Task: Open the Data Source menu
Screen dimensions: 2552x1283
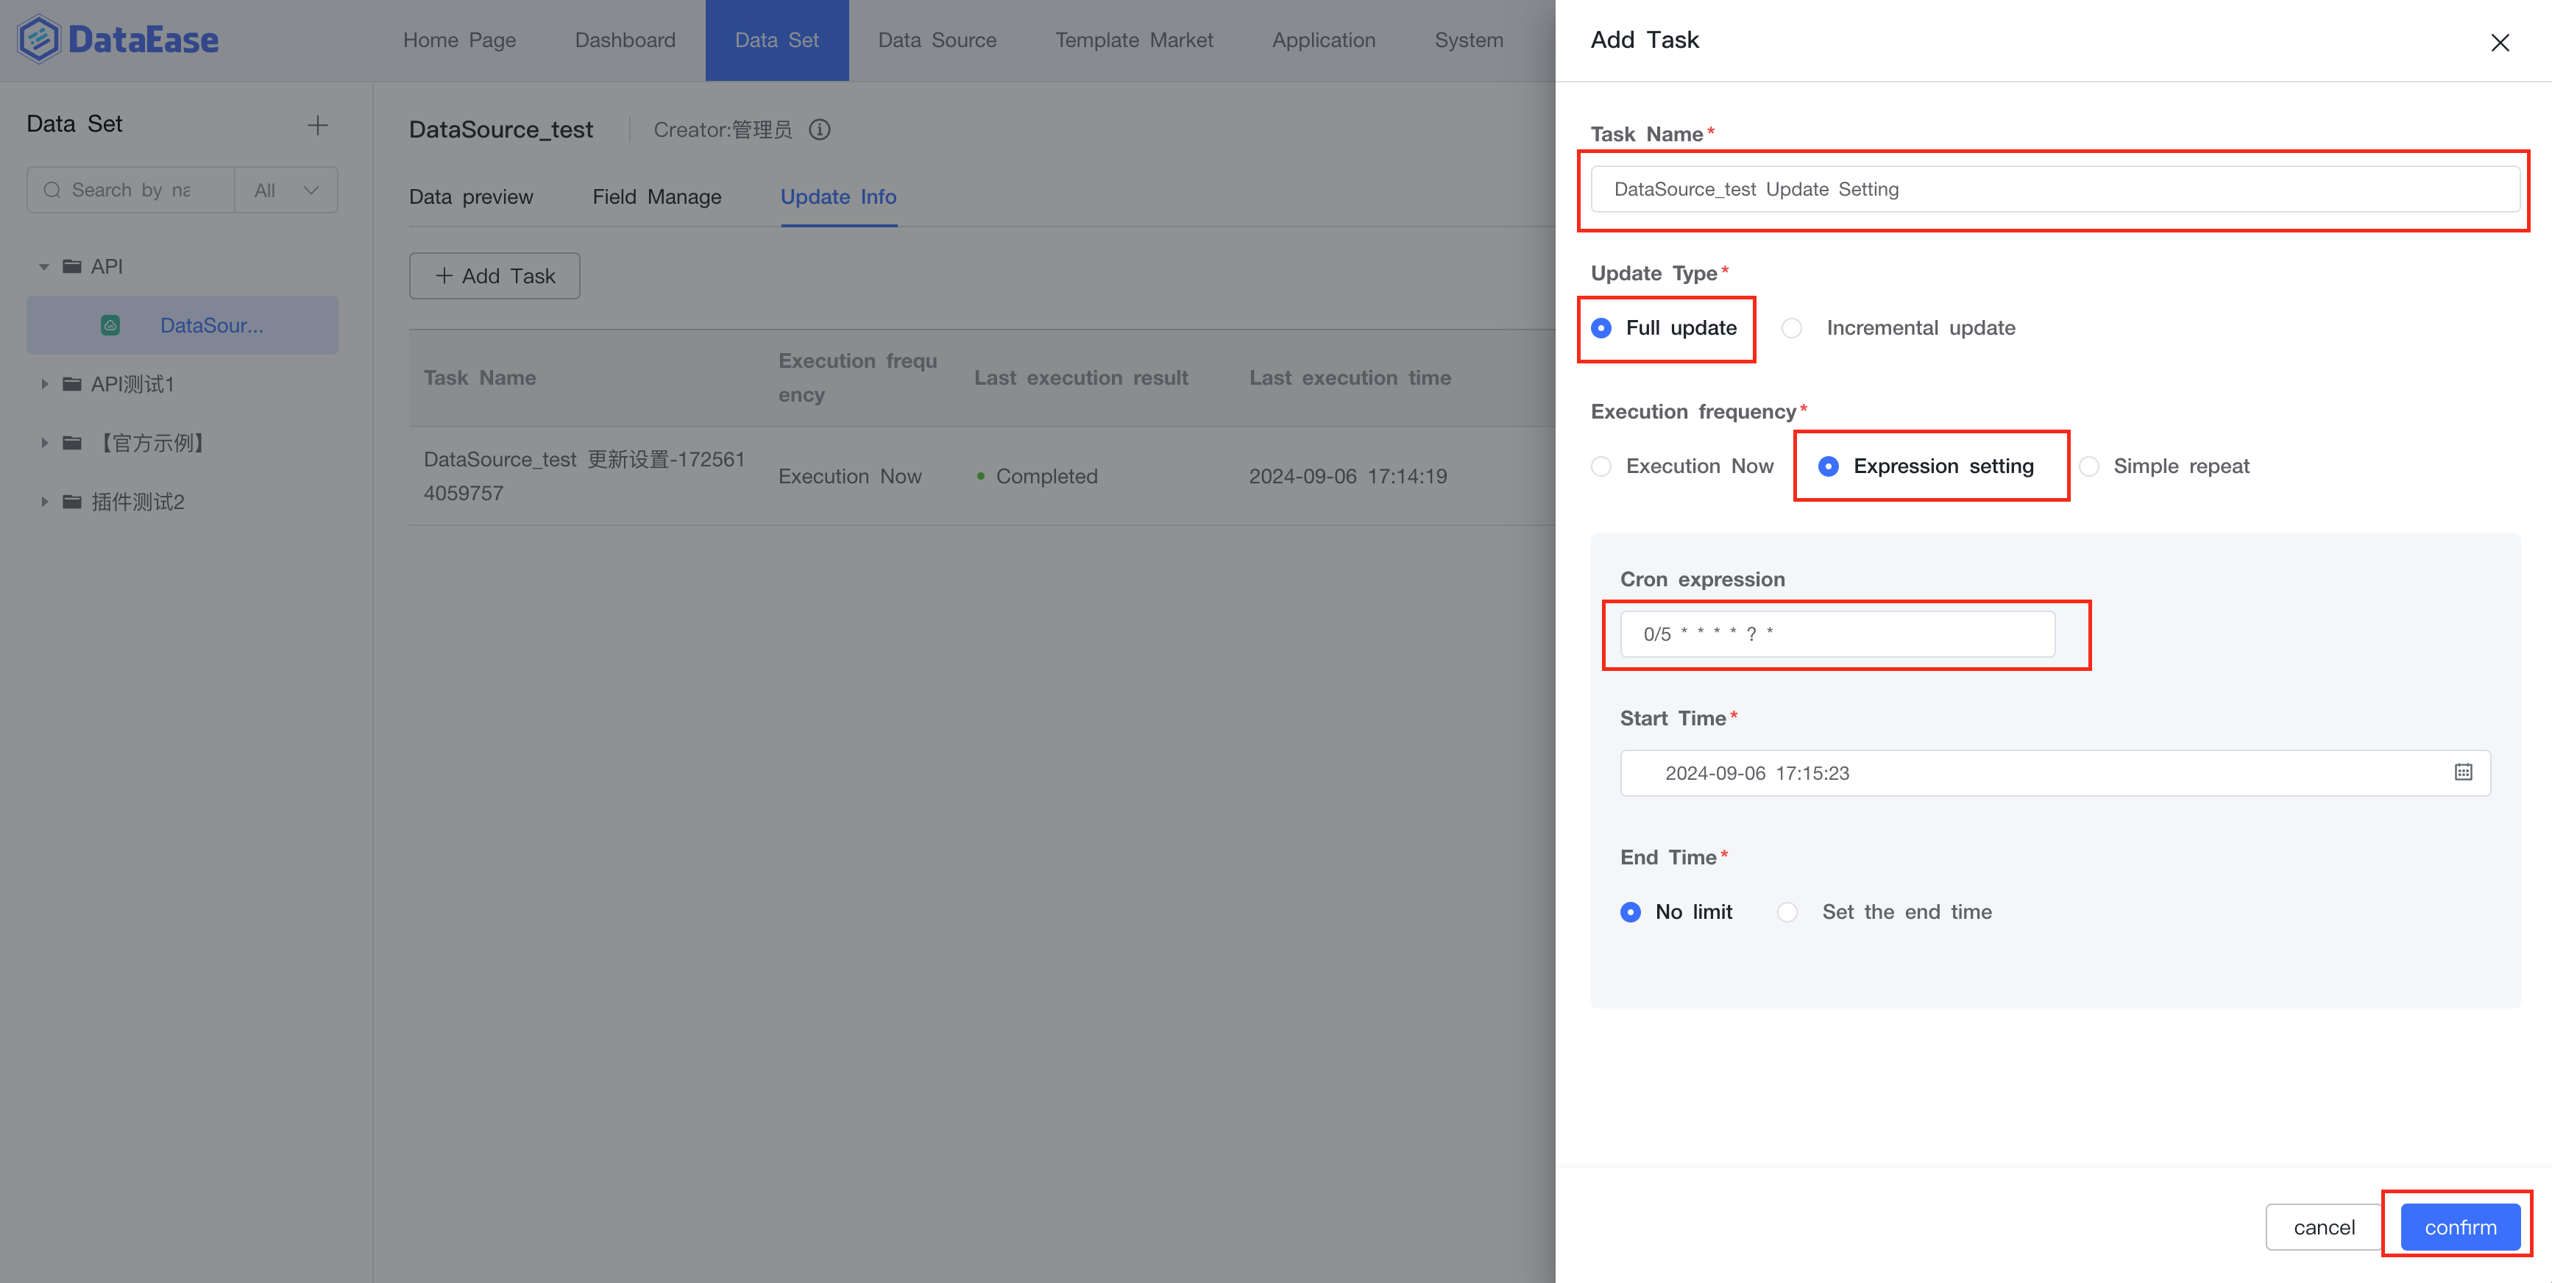Action: 937,40
